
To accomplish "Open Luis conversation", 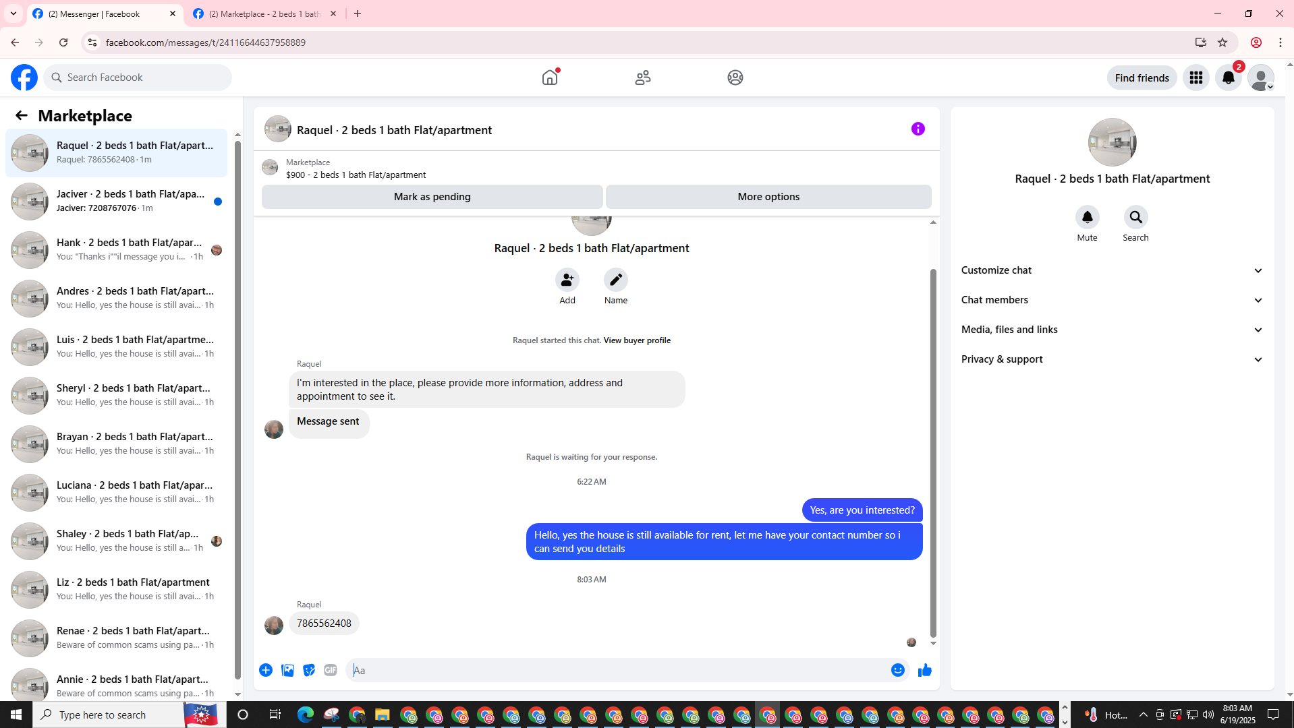I will [x=116, y=346].
